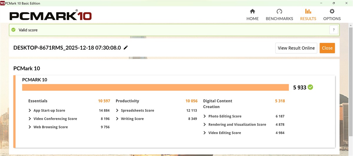Viewport: 353px width, 156px height.
Task: Expand Rendering and Visualization Score
Action: pyautogui.click(x=205, y=125)
